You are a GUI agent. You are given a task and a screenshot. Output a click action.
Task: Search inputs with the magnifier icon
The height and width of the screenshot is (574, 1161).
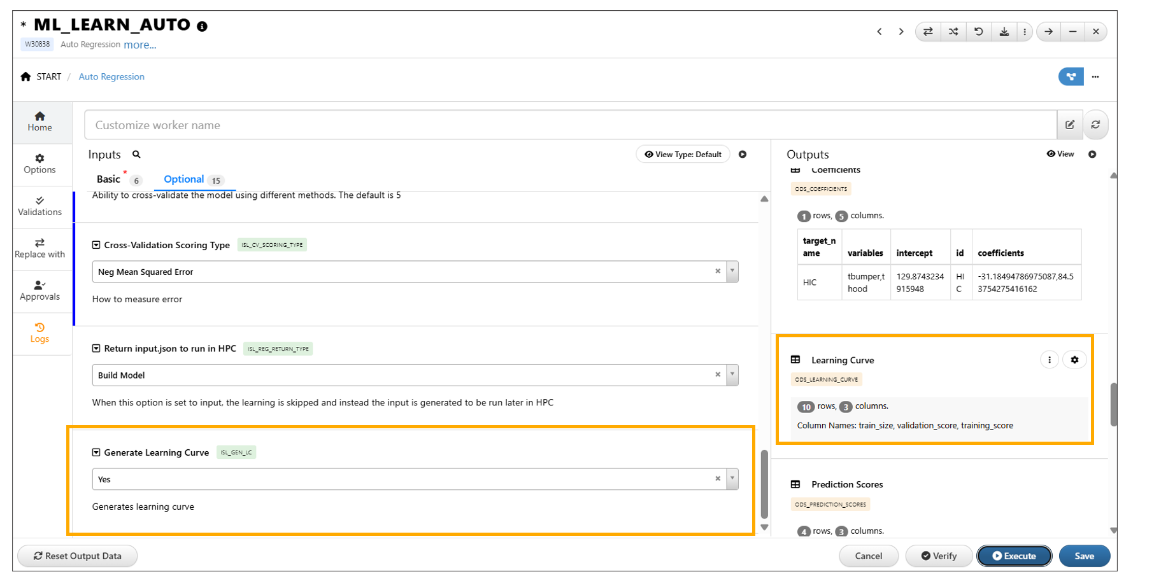(136, 155)
